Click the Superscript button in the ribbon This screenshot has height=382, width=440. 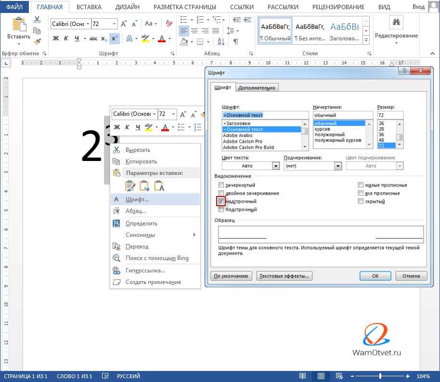click(114, 38)
